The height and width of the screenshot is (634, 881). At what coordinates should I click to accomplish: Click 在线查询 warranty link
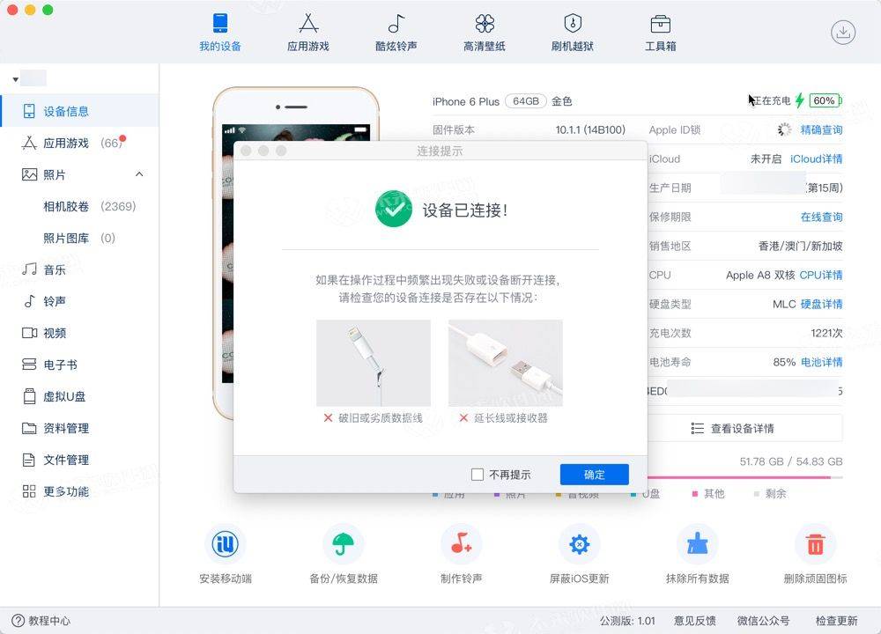[821, 217]
